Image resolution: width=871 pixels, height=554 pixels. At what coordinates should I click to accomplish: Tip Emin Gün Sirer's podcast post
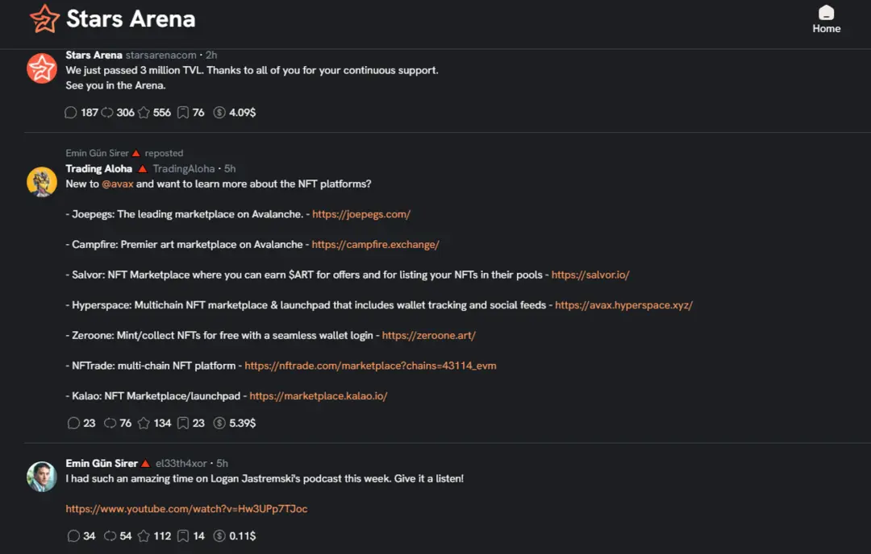219,535
